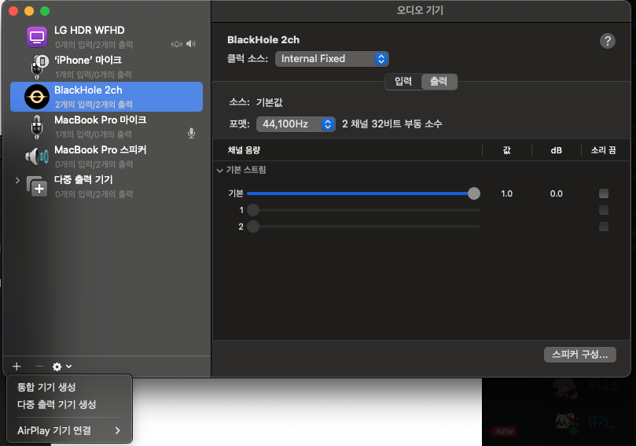Select the BlackHole 2ch device row
The image size is (636, 446).
tap(106, 97)
